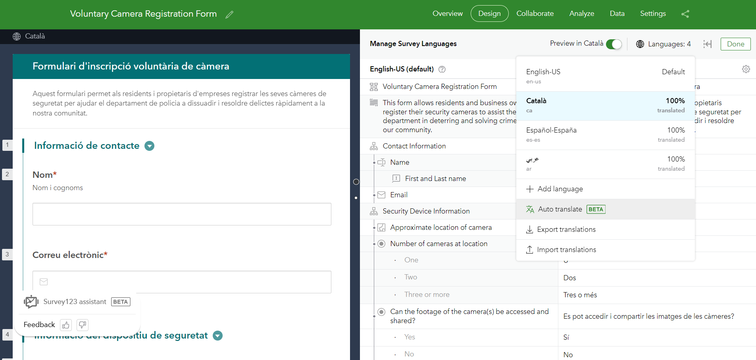Viewport: 756px width, 360px height.
Task: Click help icon next to English-US (default)
Action: click(442, 69)
